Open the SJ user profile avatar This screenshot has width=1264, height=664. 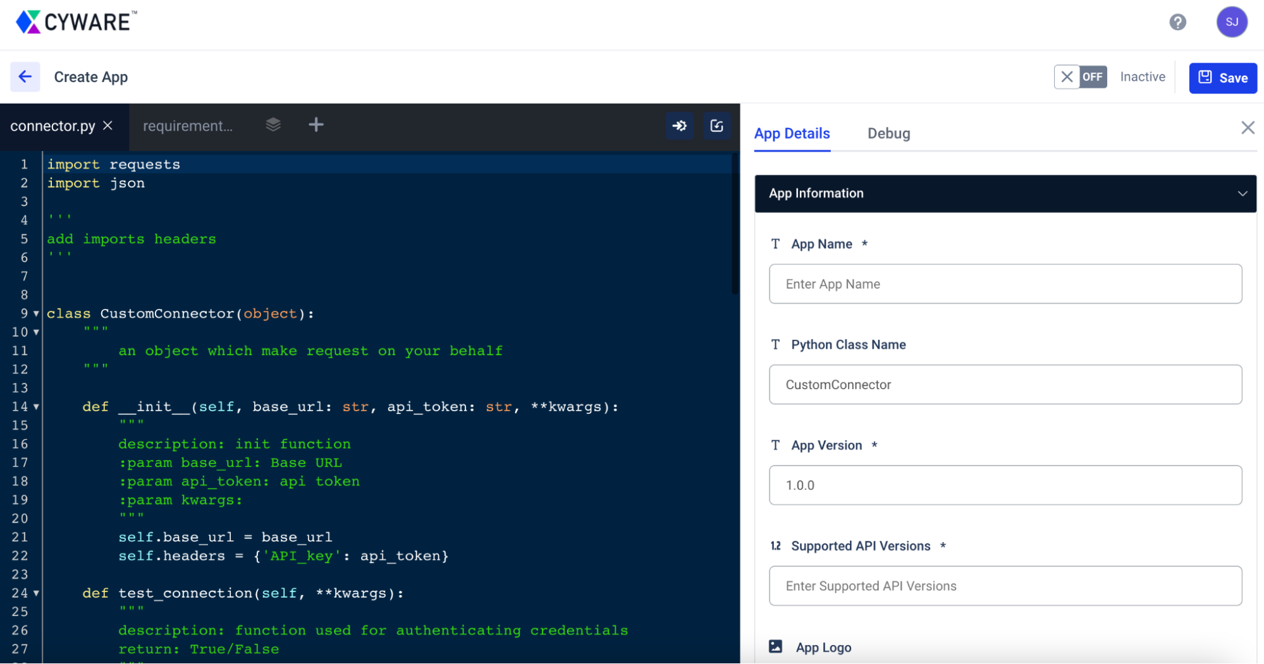pyautogui.click(x=1231, y=22)
